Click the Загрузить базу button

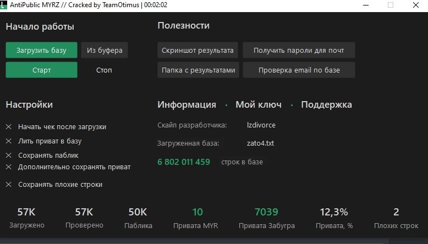point(41,50)
